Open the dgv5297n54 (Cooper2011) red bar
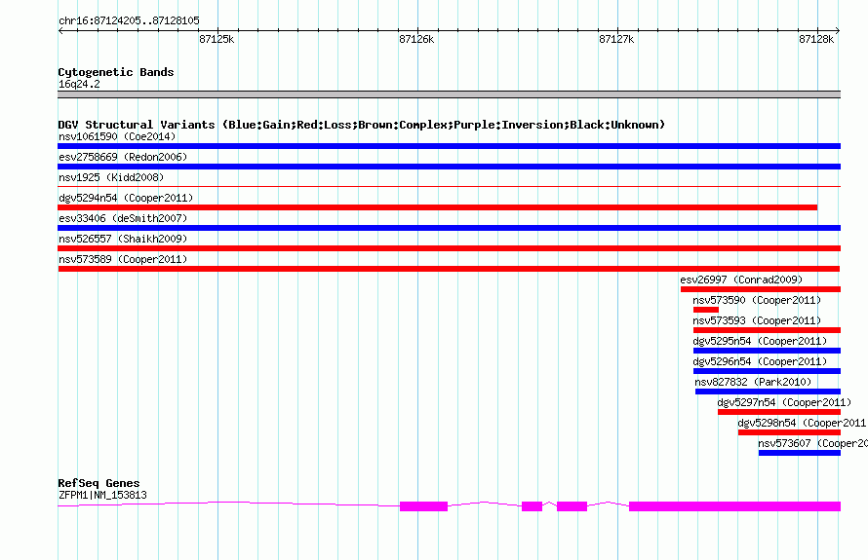Viewport: 868px width, 560px height. (x=779, y=412)
